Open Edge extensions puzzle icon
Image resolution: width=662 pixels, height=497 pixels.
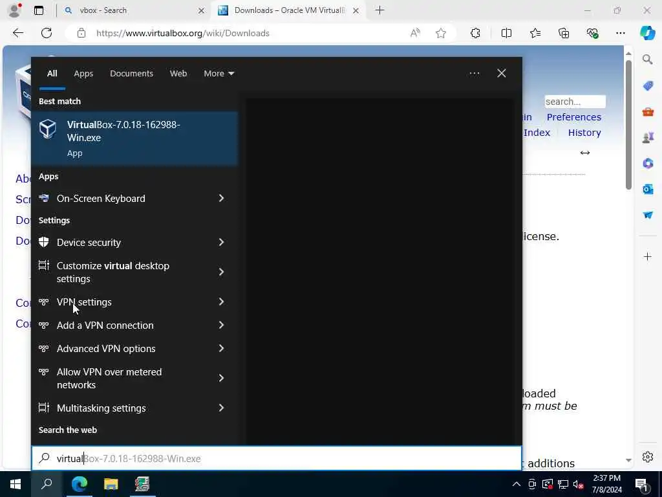point(475,33)
